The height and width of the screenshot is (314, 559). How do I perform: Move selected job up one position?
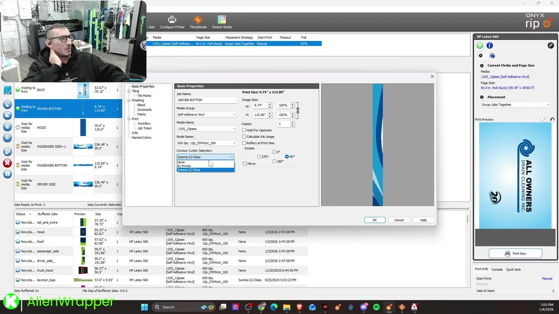tap(7, 116)
